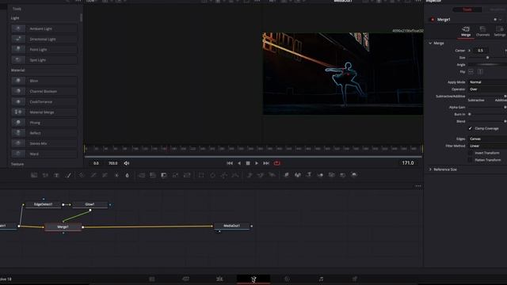
Task: Open the Deliver page
Action: (x=355, y=279)
